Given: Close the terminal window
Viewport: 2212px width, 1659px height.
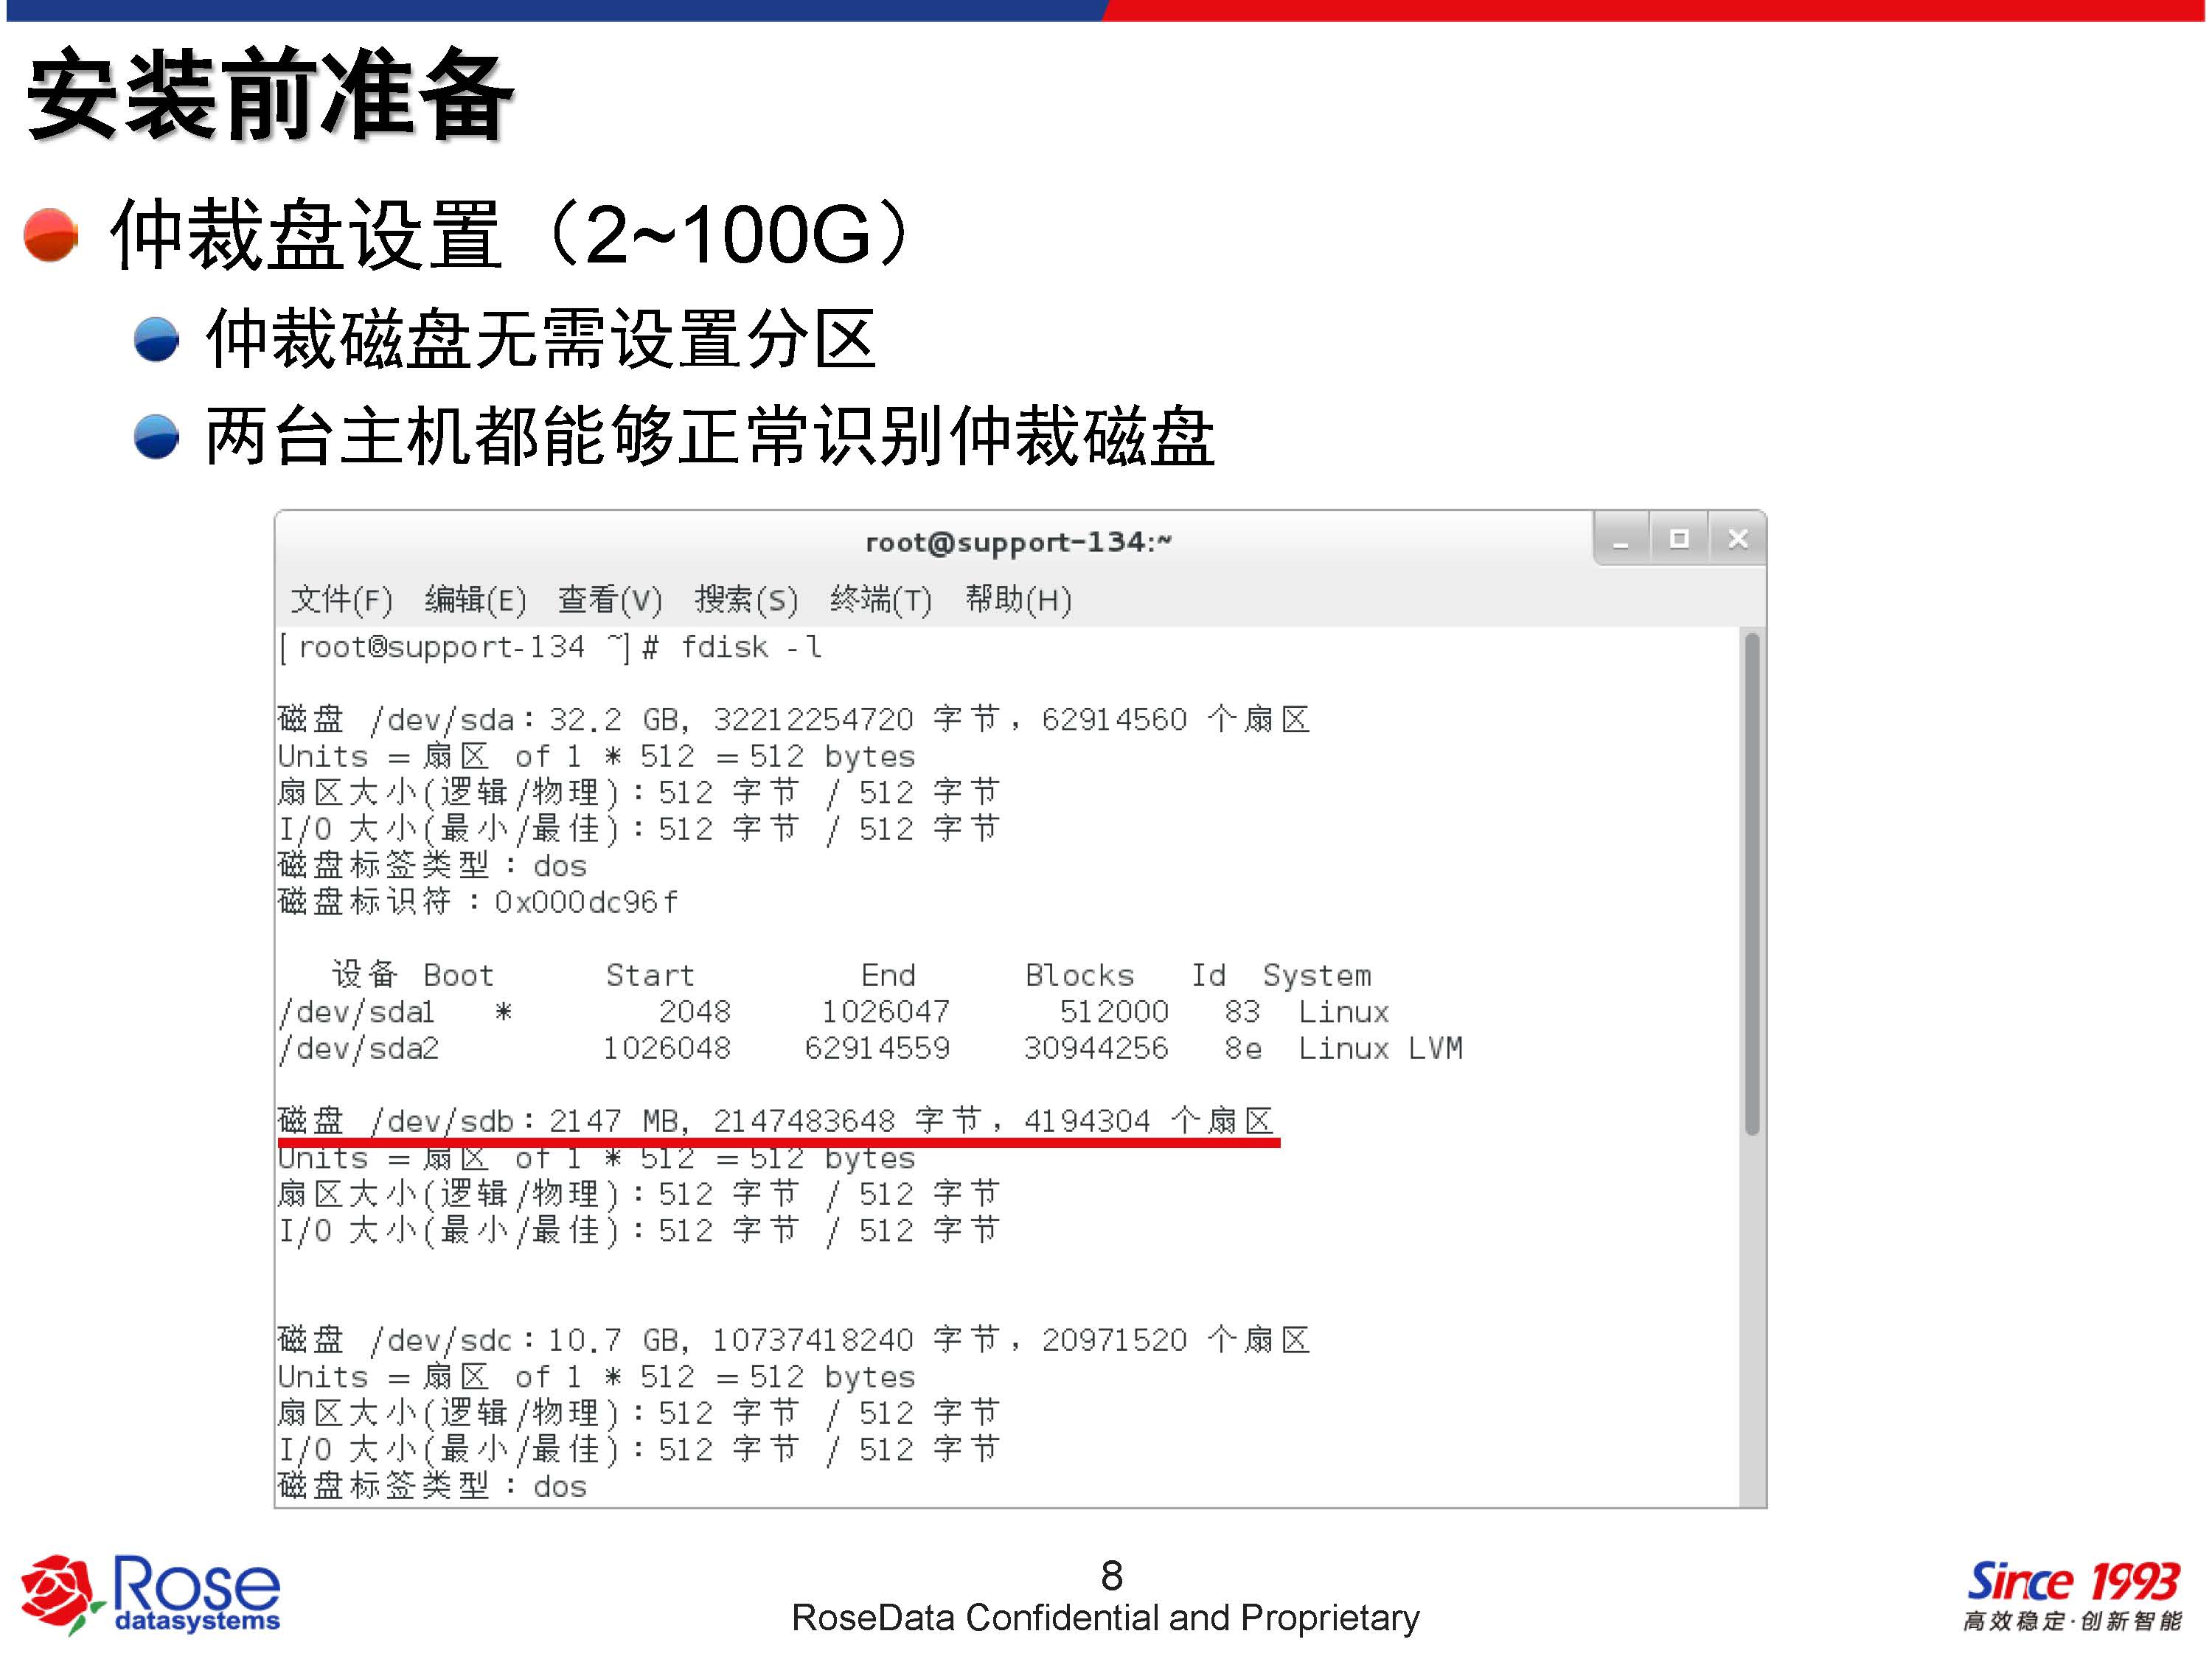Looking at the screenshot, I should pyautogui.click(x=1738, y=540).
